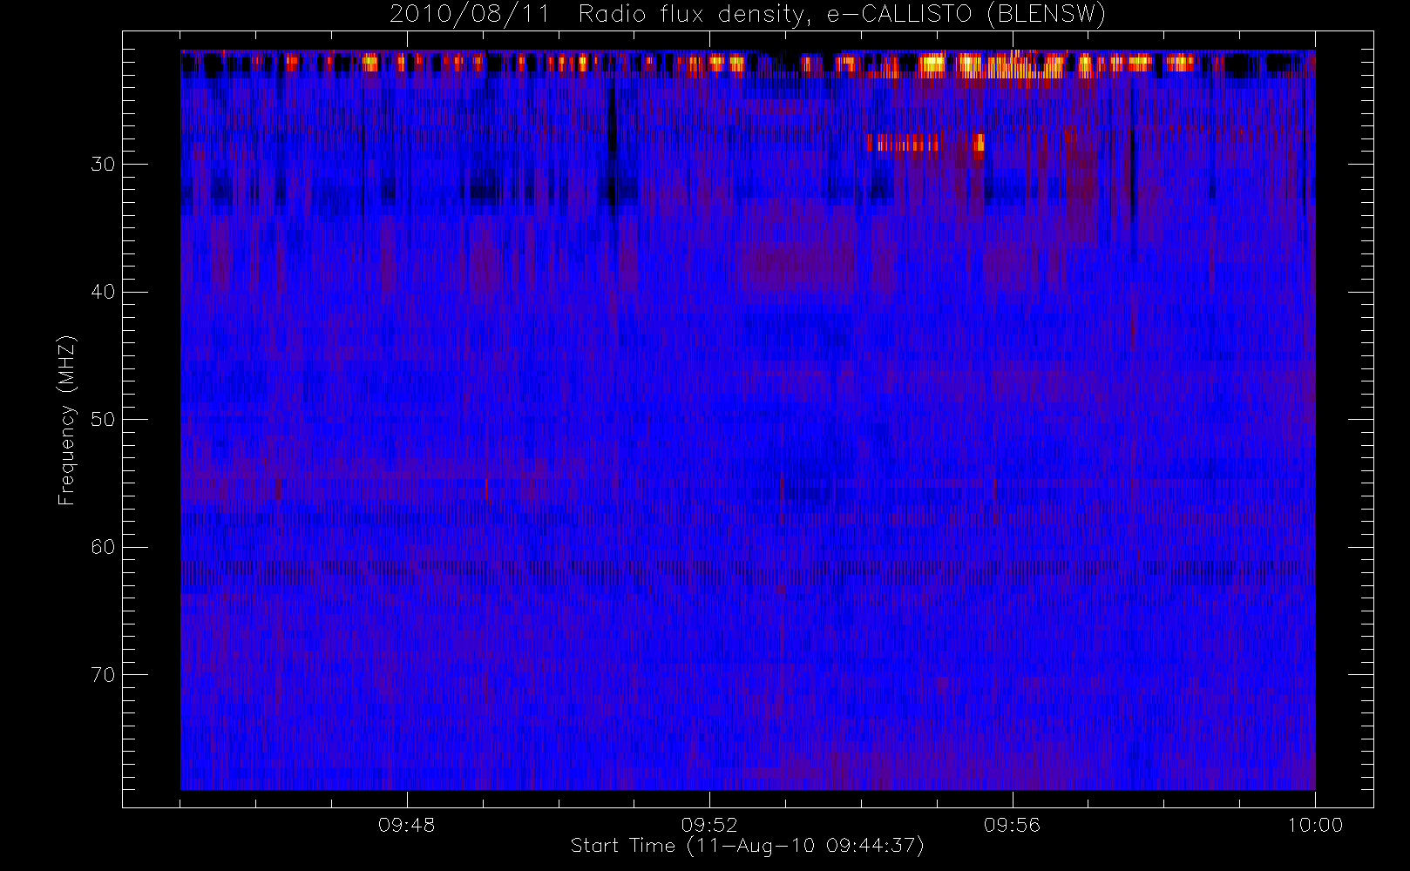Click the 30 frequency tick label
This screenshot has width=1410, height=871.
103,164
